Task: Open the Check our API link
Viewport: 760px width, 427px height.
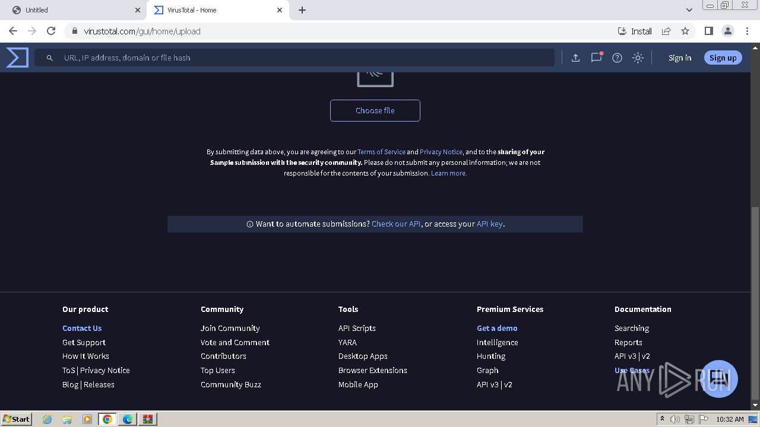Action: [x=396, y=224]
